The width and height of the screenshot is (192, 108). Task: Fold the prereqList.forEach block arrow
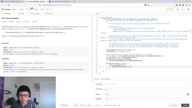tap(98, 64)
